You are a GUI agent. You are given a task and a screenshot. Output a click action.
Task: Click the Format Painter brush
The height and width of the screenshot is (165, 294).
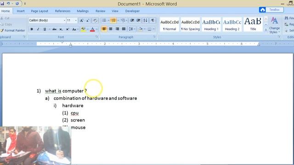pyautogui.click(x=2, y=30)
